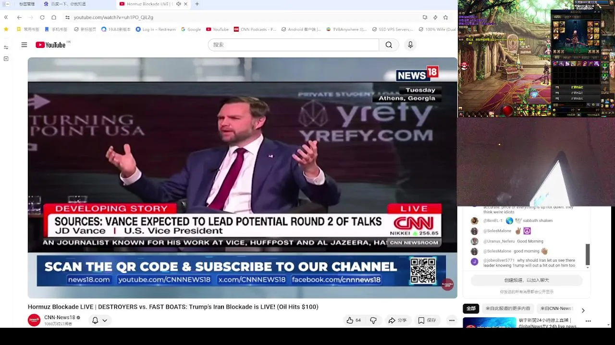The image size is (615, 345).
Task: Mute the Hormuz Blockade tab audio
Action: click(178, 4)
